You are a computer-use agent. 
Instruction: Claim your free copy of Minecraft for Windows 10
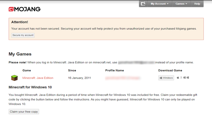click(24, 112)
